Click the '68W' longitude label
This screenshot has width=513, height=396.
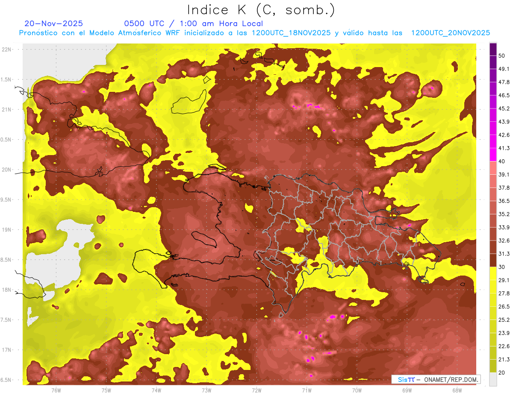(457, 390)
